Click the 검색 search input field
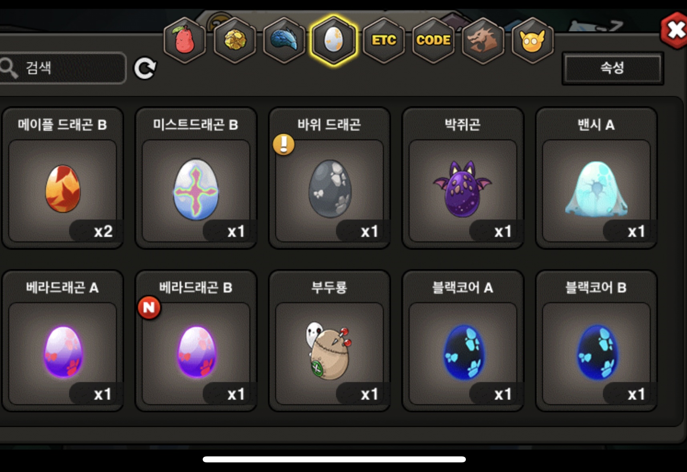The image size is (687, 472). [63, 68]
